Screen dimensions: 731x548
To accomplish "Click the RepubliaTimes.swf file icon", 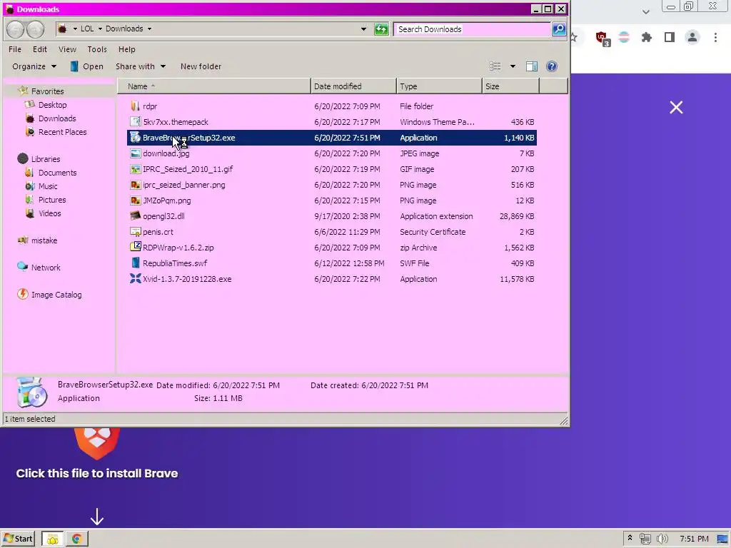I will tap(135, 263).
